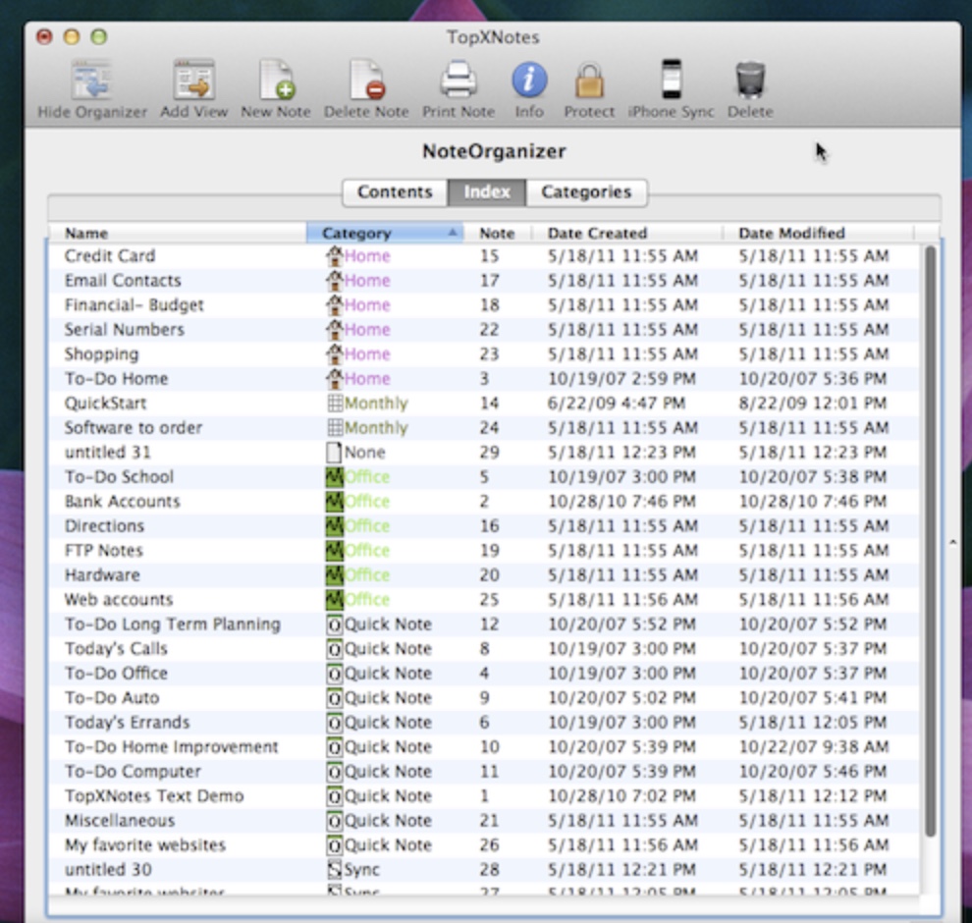Click the Delete Note toolbar icon

[x=366, y=81]
